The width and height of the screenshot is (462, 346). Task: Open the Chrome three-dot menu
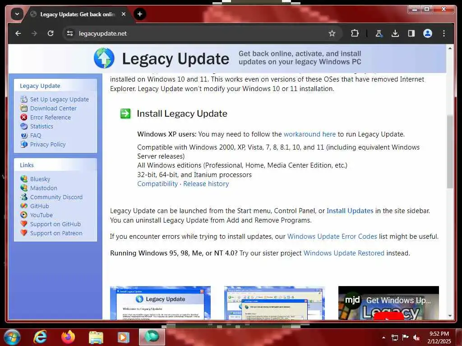coord(444,33)
